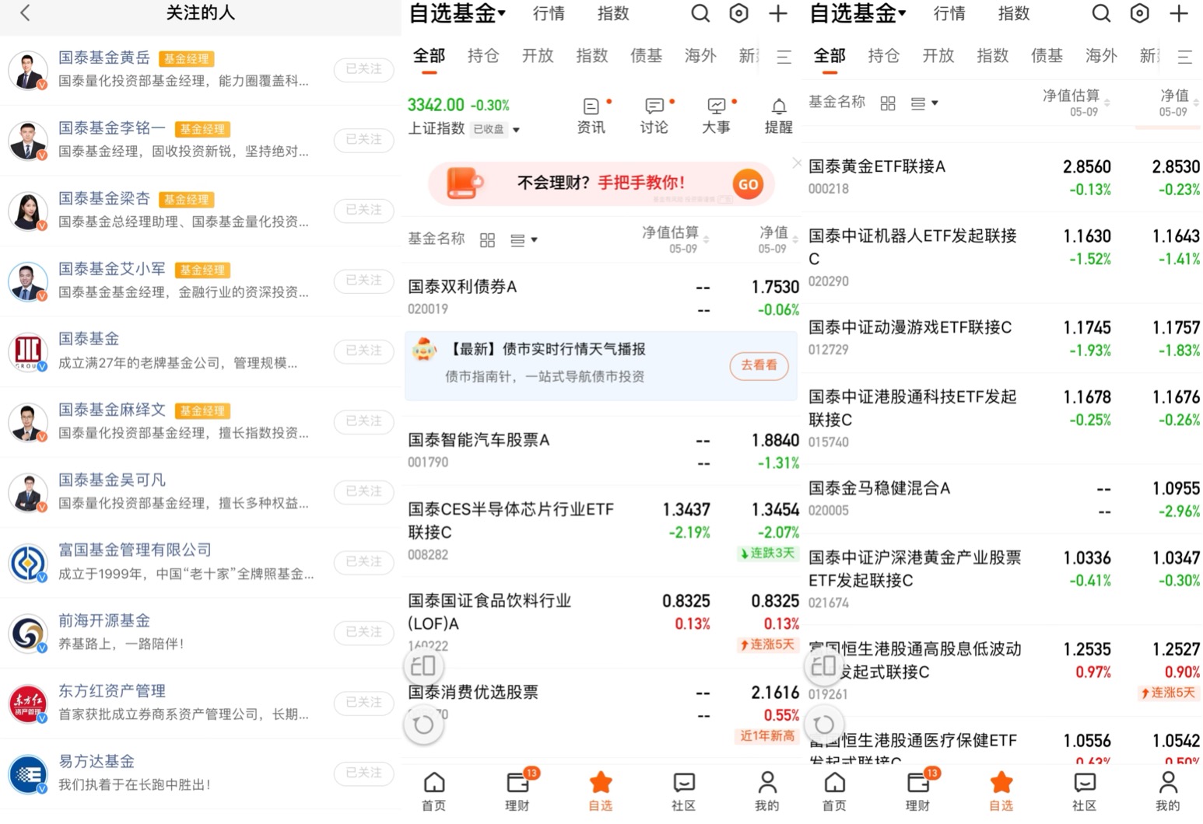Screen dimensions: 1203x824
Task: Tap 去看看 button on bond weather card
Action: pyautogui.click(x=759, y=365)
